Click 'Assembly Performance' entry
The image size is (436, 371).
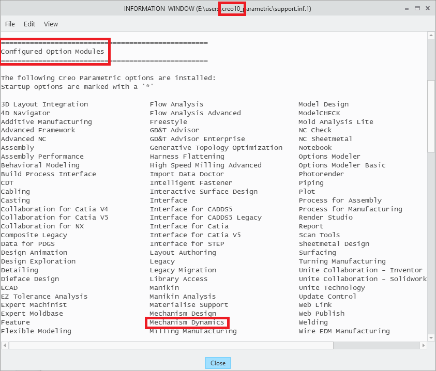point(42,157)
